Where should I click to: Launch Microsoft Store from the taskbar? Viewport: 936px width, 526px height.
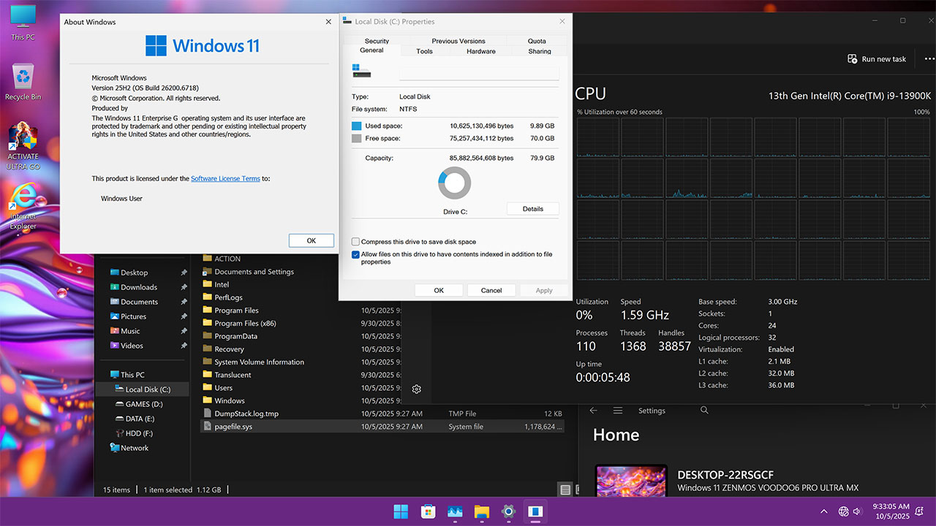[x=428, y=511]
